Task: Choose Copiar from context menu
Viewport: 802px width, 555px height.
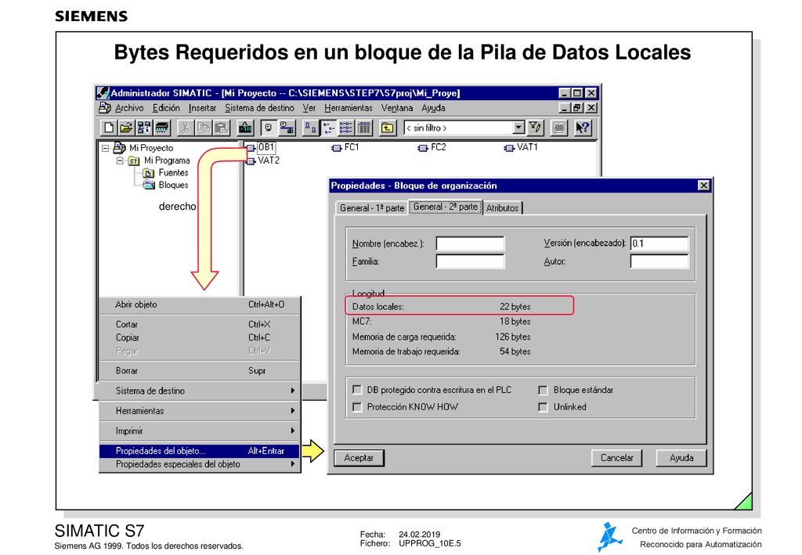Action: (200, 338)
